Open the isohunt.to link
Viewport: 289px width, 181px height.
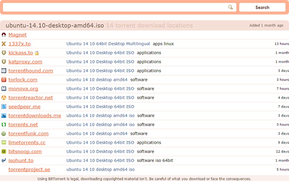coord(21,161)
